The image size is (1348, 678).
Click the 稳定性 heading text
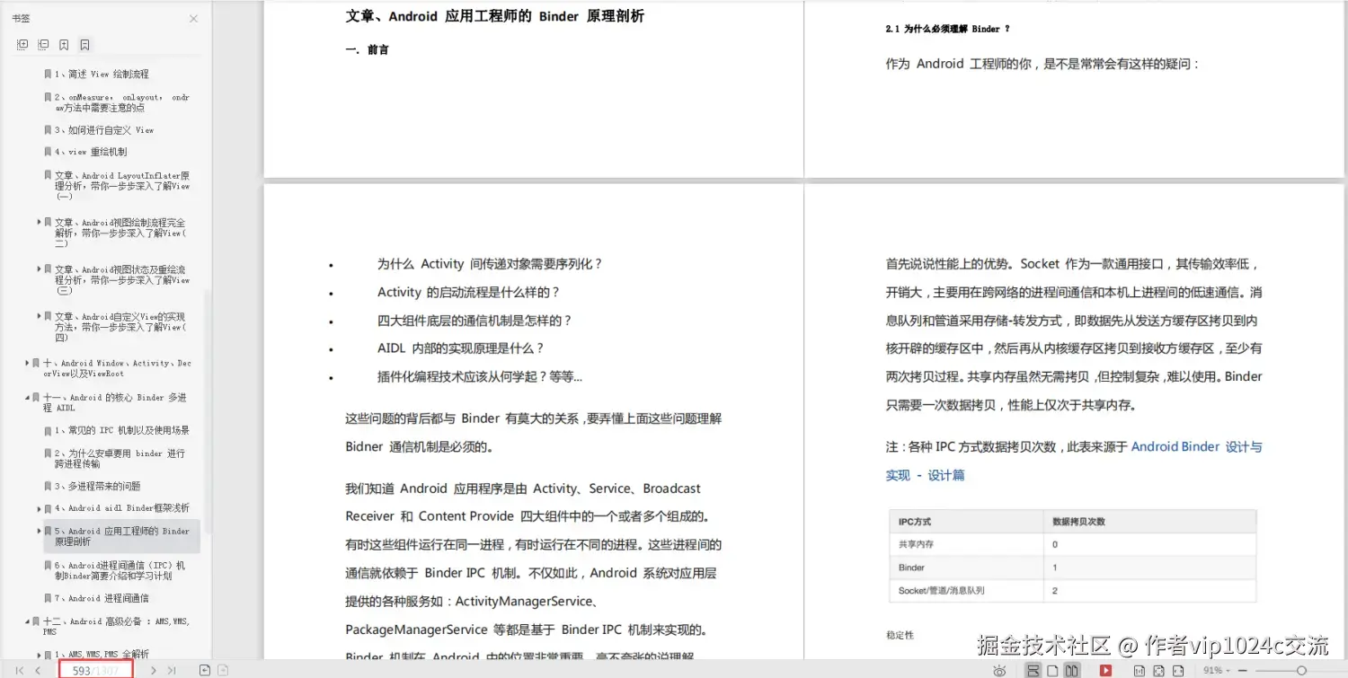point(900,635)
